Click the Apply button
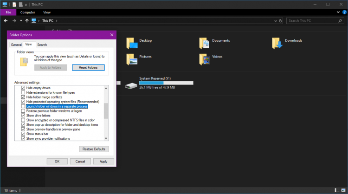Screen dimensions: 348x194 click(103, 162)
